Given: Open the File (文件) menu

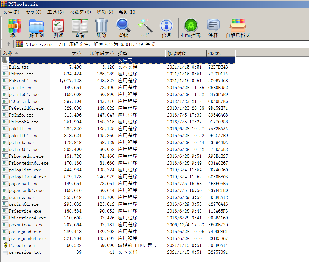Looking at the screenshot, I should 11,12.
